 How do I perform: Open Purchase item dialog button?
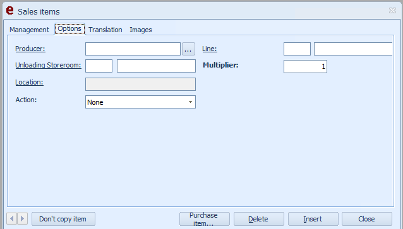coord(205,219)
